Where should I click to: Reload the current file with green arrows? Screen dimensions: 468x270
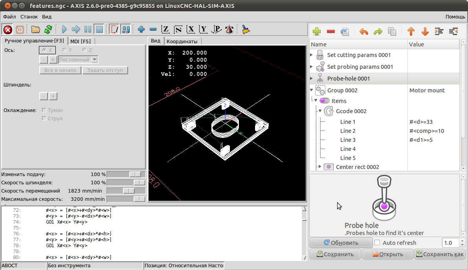(48, 29)
